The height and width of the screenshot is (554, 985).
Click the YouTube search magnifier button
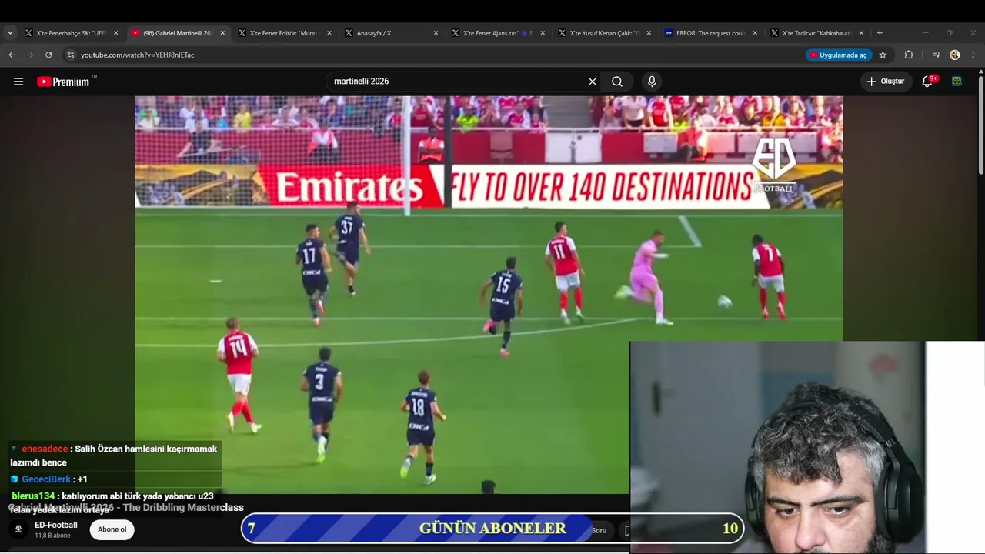point(617,82)
